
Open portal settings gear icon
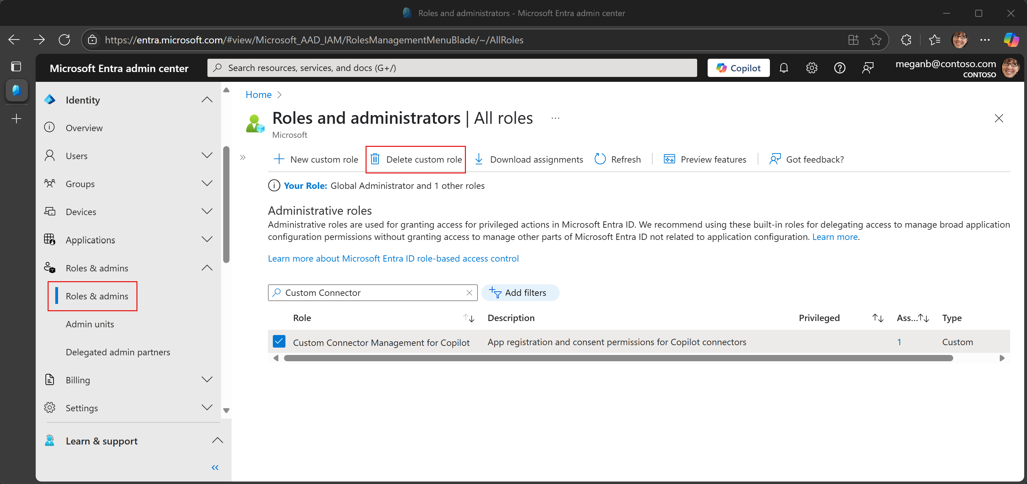(x=811, y=68)
